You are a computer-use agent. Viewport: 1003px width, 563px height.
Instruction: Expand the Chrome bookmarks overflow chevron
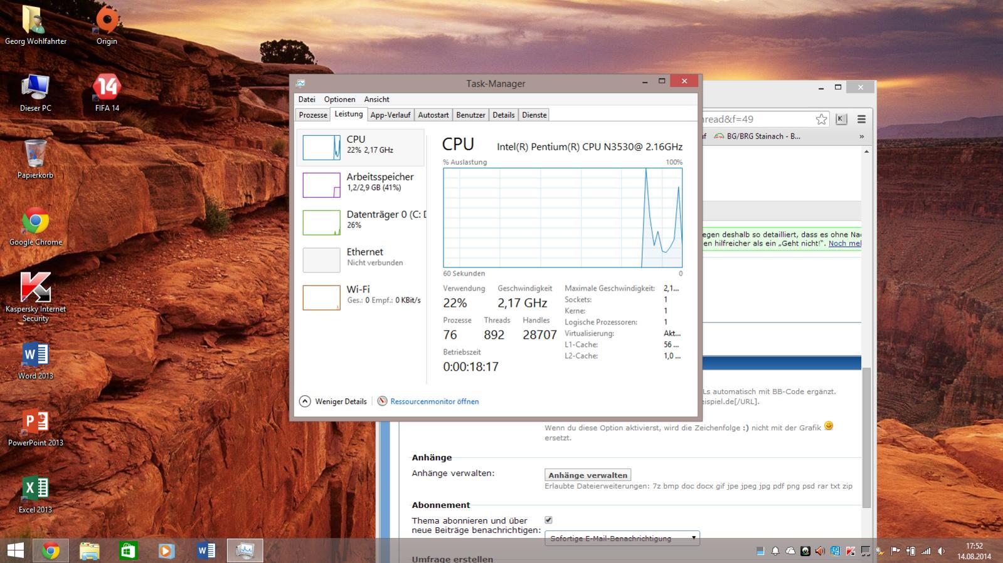861,136
